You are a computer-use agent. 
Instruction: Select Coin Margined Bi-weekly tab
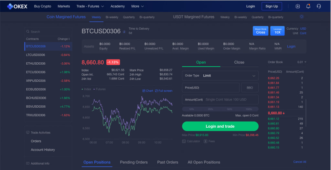click(x=112, y=17)
